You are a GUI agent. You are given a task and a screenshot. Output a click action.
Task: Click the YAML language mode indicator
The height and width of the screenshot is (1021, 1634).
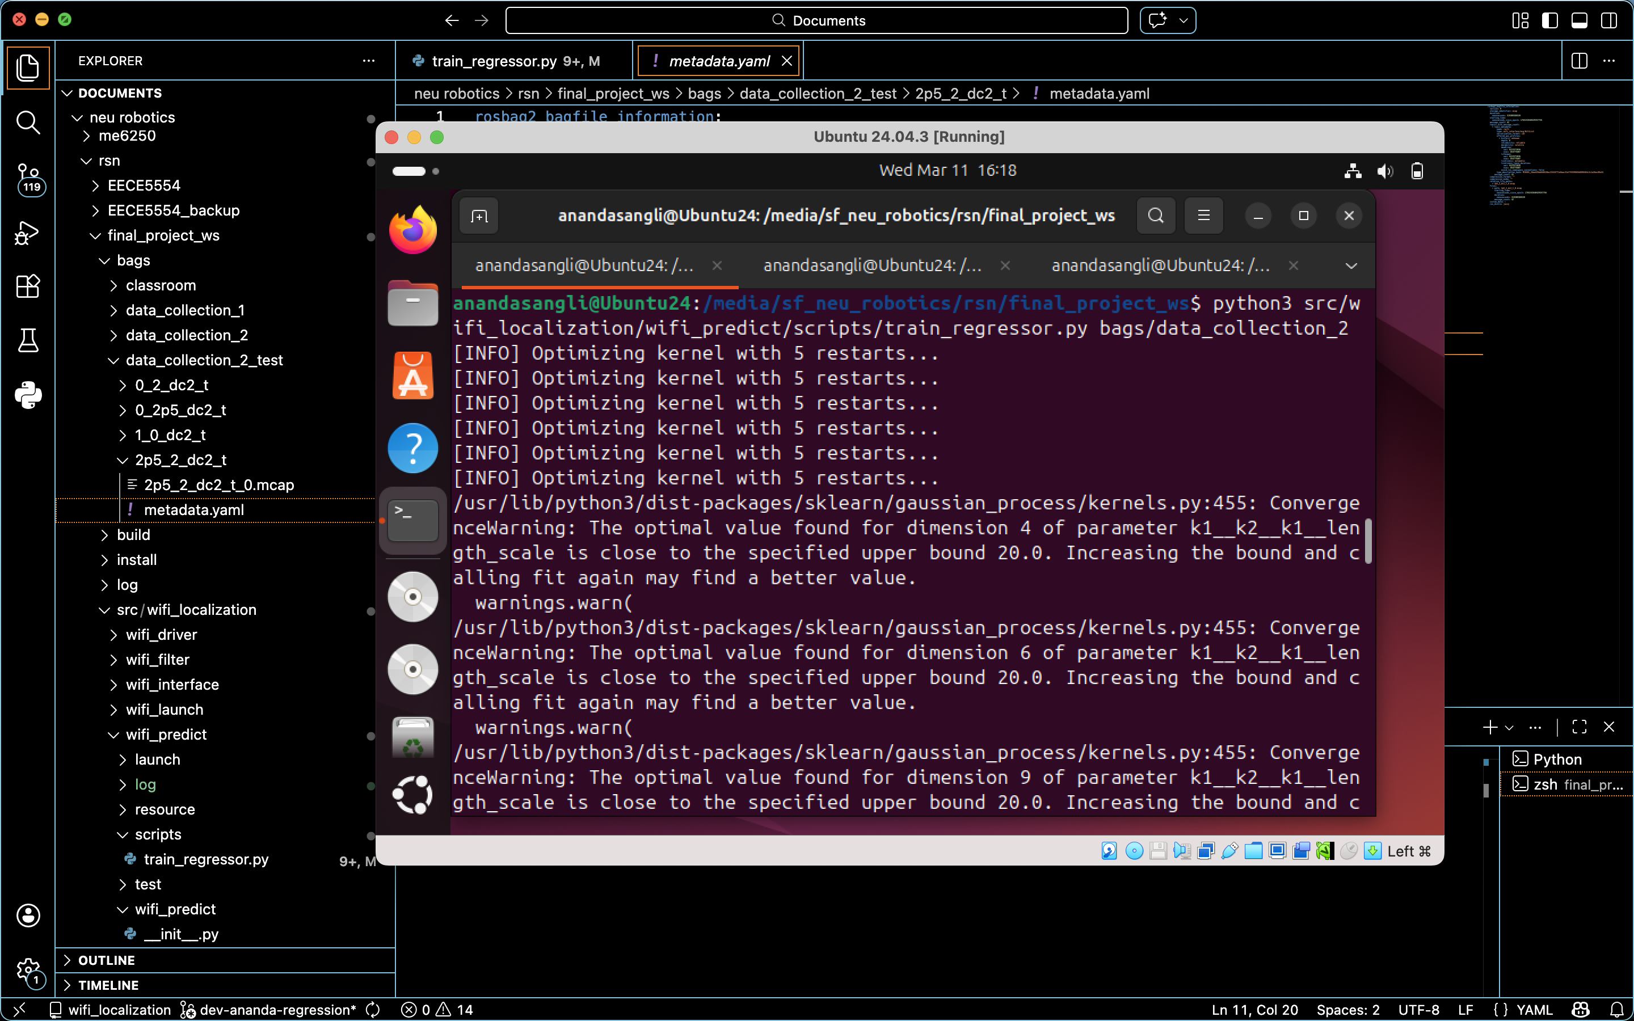coord(1534,1010)
